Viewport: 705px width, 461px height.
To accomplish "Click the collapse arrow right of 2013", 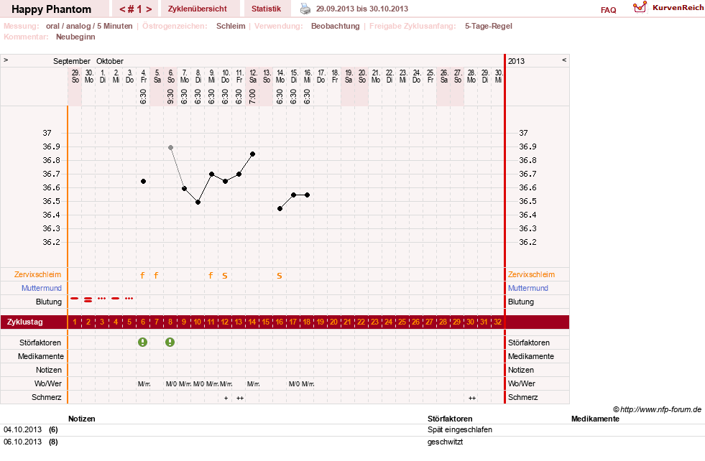I will [x=564, y=60].
